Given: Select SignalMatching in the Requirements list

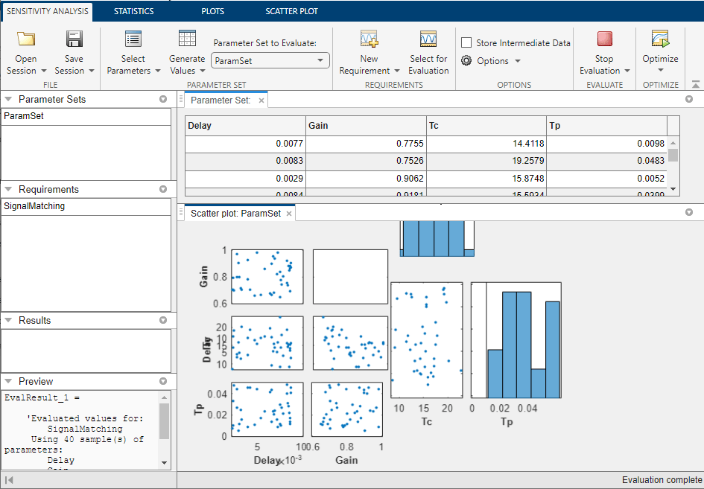Looking at the screenshot, I should 34,206.
